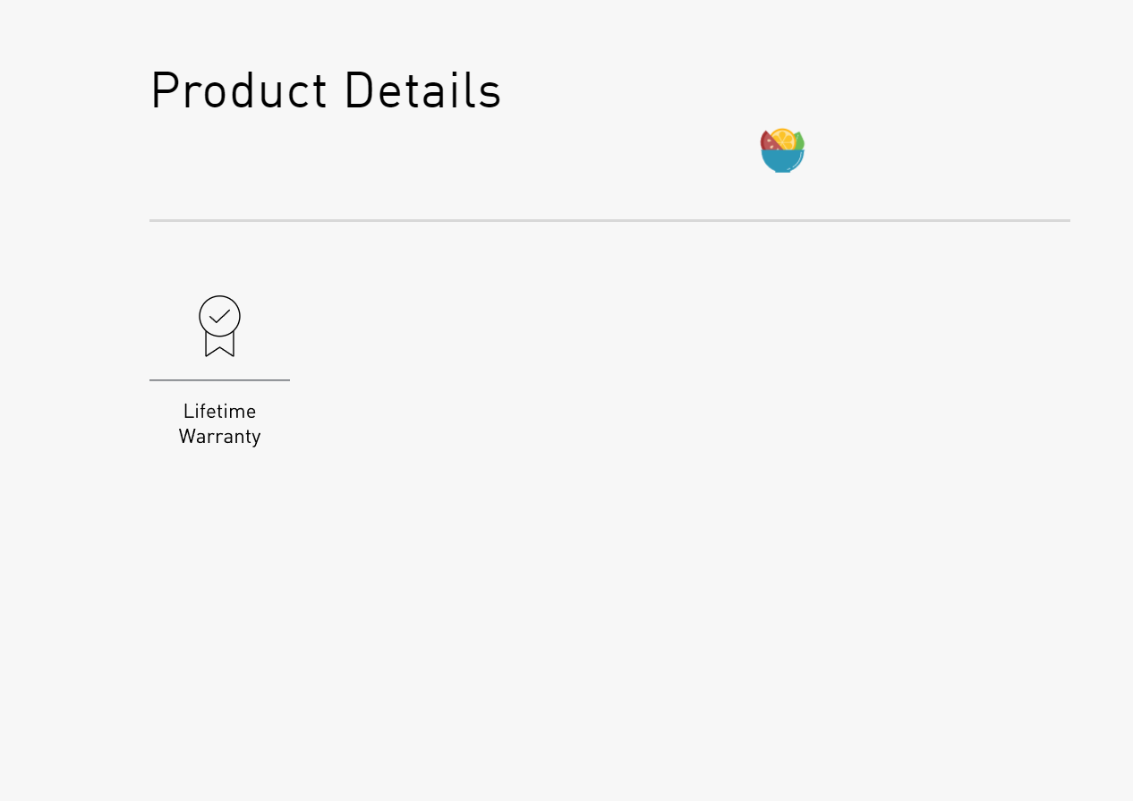The image size is (1133, 801).
Task: Click the word "Product" in the heading
Action: (239, 91)
